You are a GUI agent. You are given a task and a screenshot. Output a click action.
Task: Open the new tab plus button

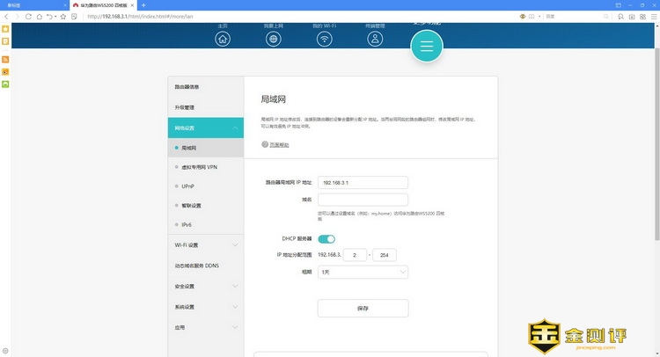pos(143,5)
